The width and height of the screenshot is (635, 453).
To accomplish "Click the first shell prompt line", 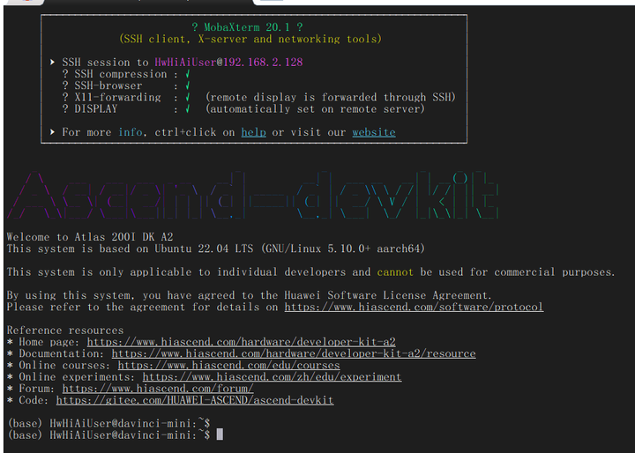I will (x=109, y=423).
